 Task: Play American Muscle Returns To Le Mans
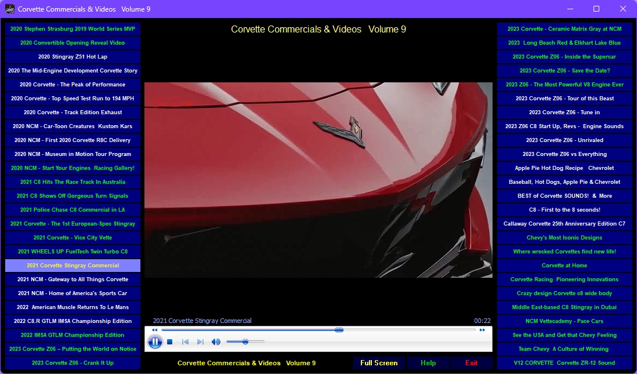coord(73,307)
